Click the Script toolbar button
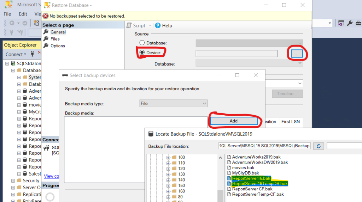Image resolution: width=362 pixels, height=202 pixels. [136, 26]
